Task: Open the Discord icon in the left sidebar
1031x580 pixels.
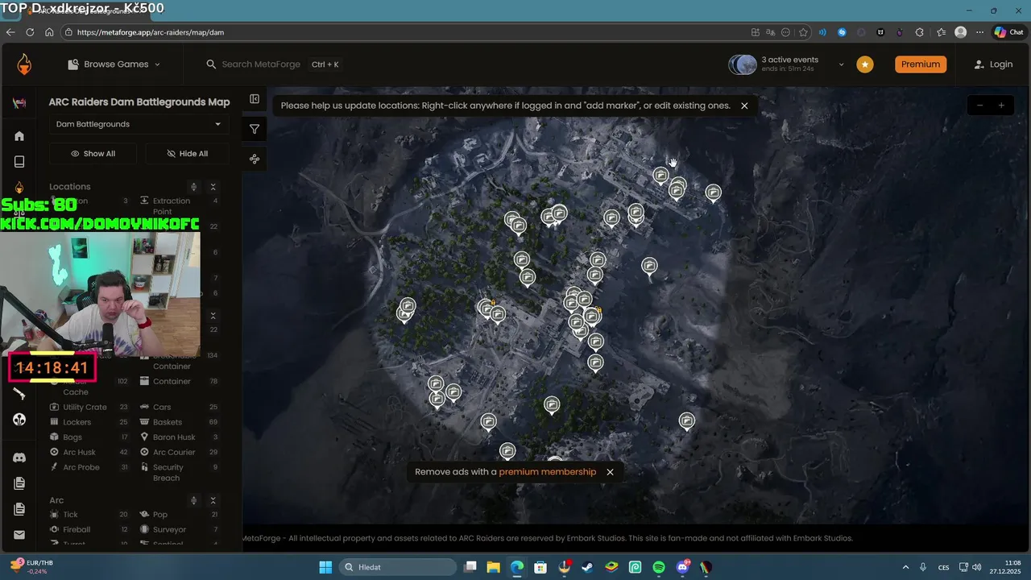Action: coord(19,458)
